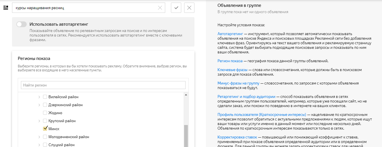Clear the group name field with the X icon
This screenshot has width=382, height=147.
160,8
